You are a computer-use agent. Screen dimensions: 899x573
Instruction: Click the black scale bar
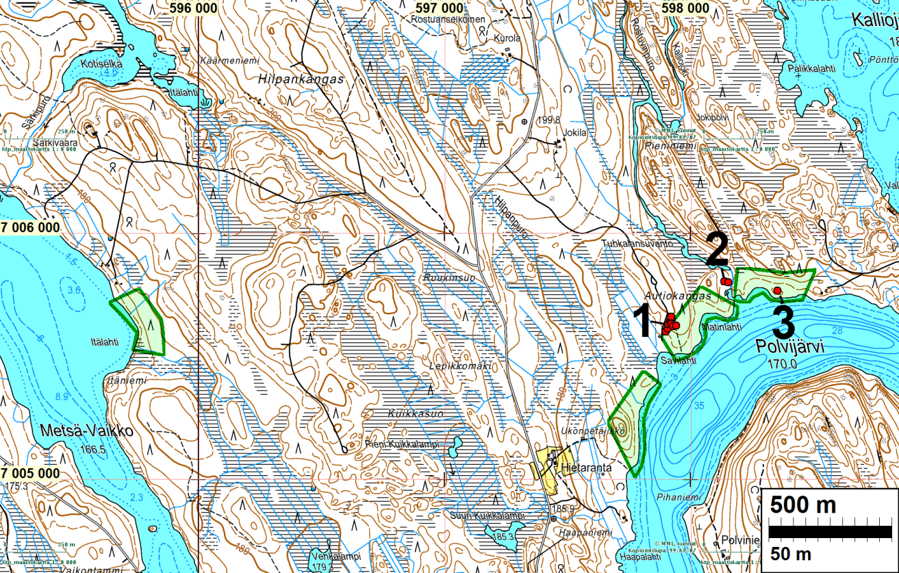[x=831, y=531]
